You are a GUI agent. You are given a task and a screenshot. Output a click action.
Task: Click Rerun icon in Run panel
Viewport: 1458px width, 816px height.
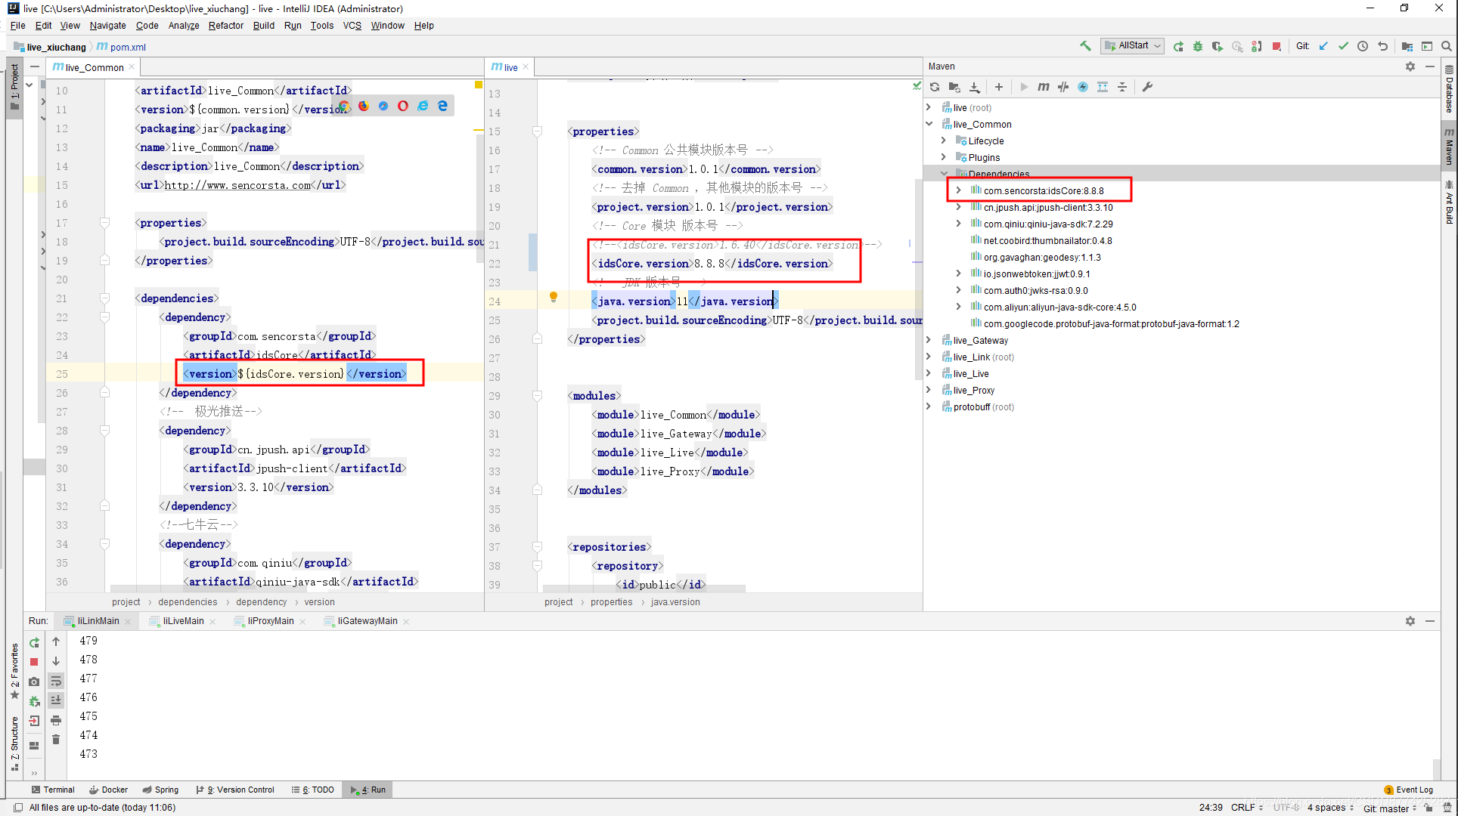[x=34, y=642]
